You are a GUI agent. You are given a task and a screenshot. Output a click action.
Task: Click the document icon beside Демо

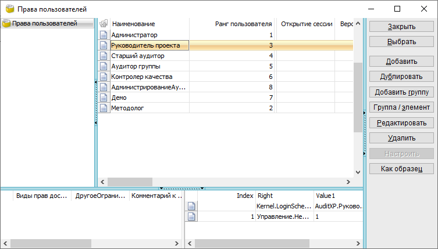click(x=104, y=98)
